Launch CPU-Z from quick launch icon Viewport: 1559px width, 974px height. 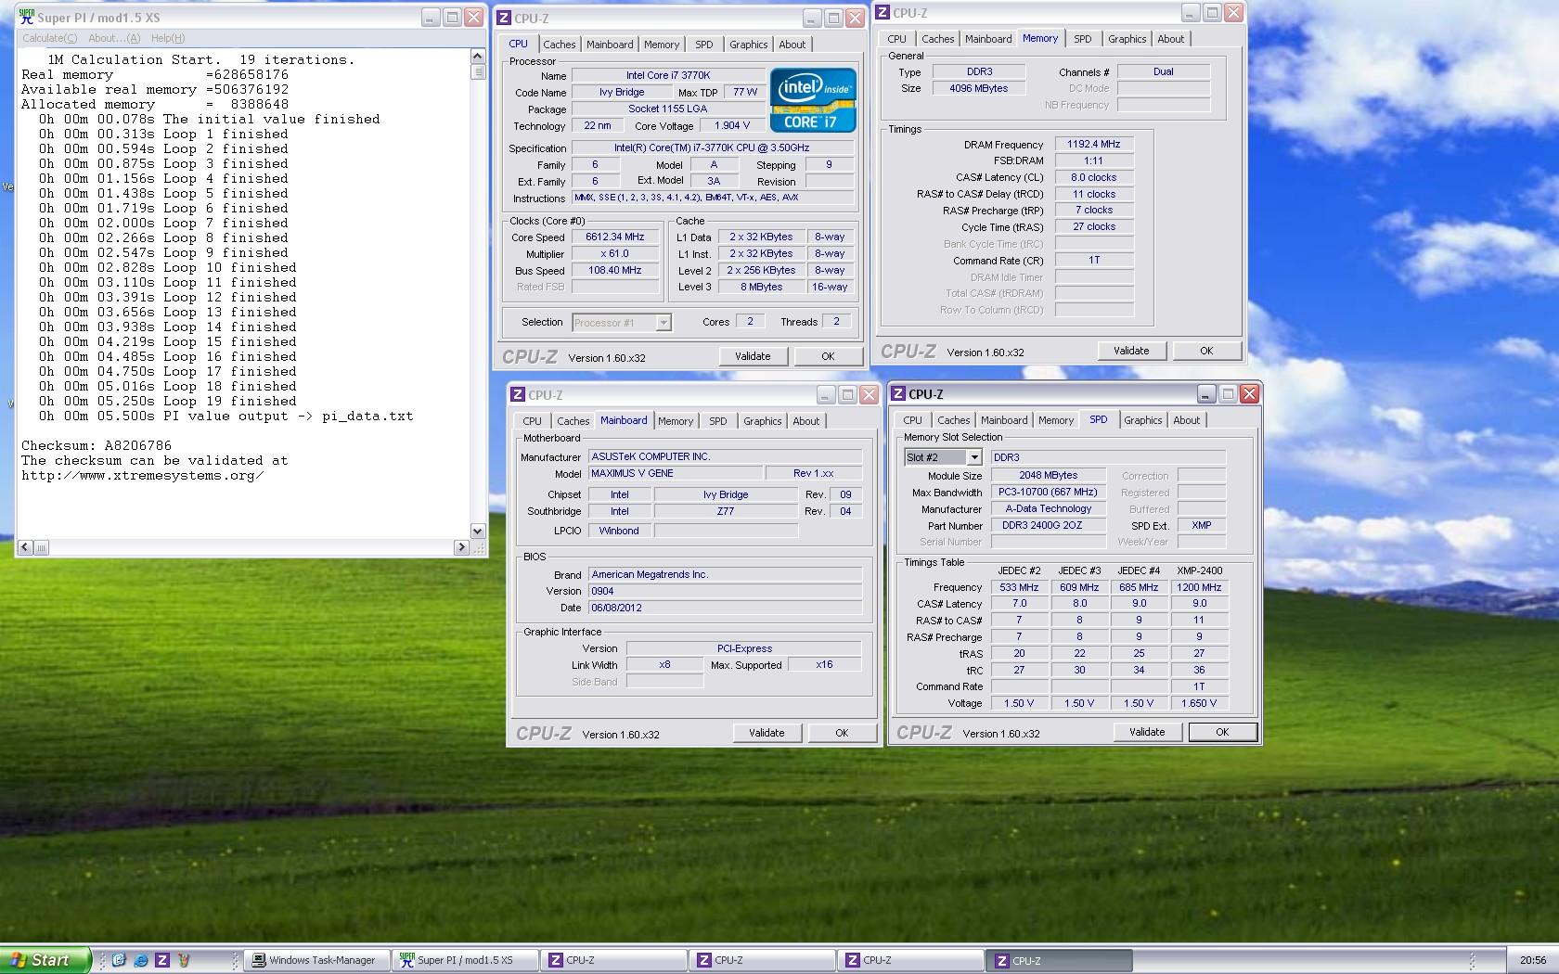coord(161,960)
